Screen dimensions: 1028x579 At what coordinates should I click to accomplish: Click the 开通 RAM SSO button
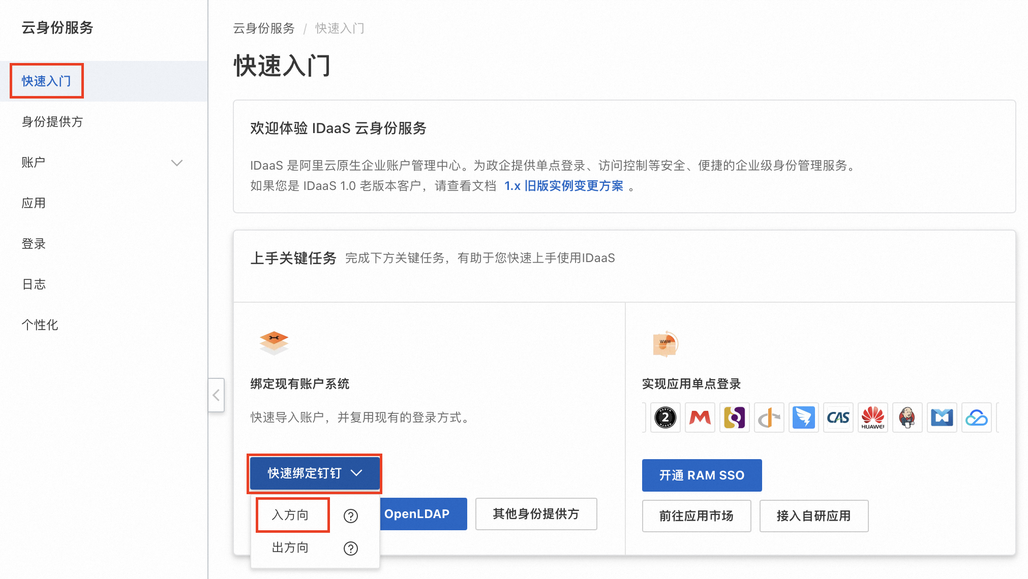[x=702, y=475]
